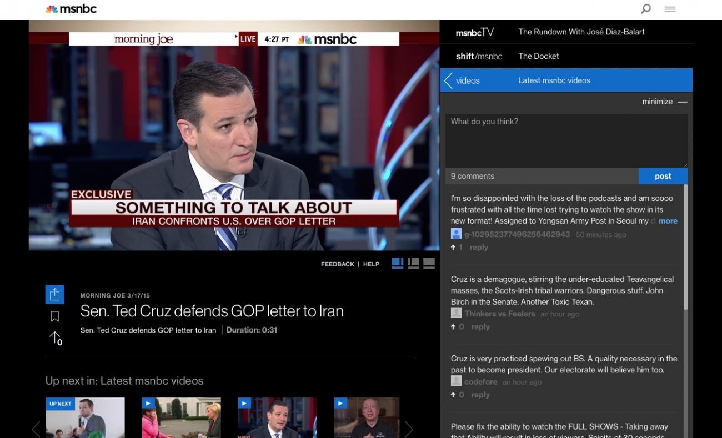This screenshot has height=438, width=722.
Task: Reply to g-102952377496256462943's comment
Action: pyautogui.click(x=479, y=248)
